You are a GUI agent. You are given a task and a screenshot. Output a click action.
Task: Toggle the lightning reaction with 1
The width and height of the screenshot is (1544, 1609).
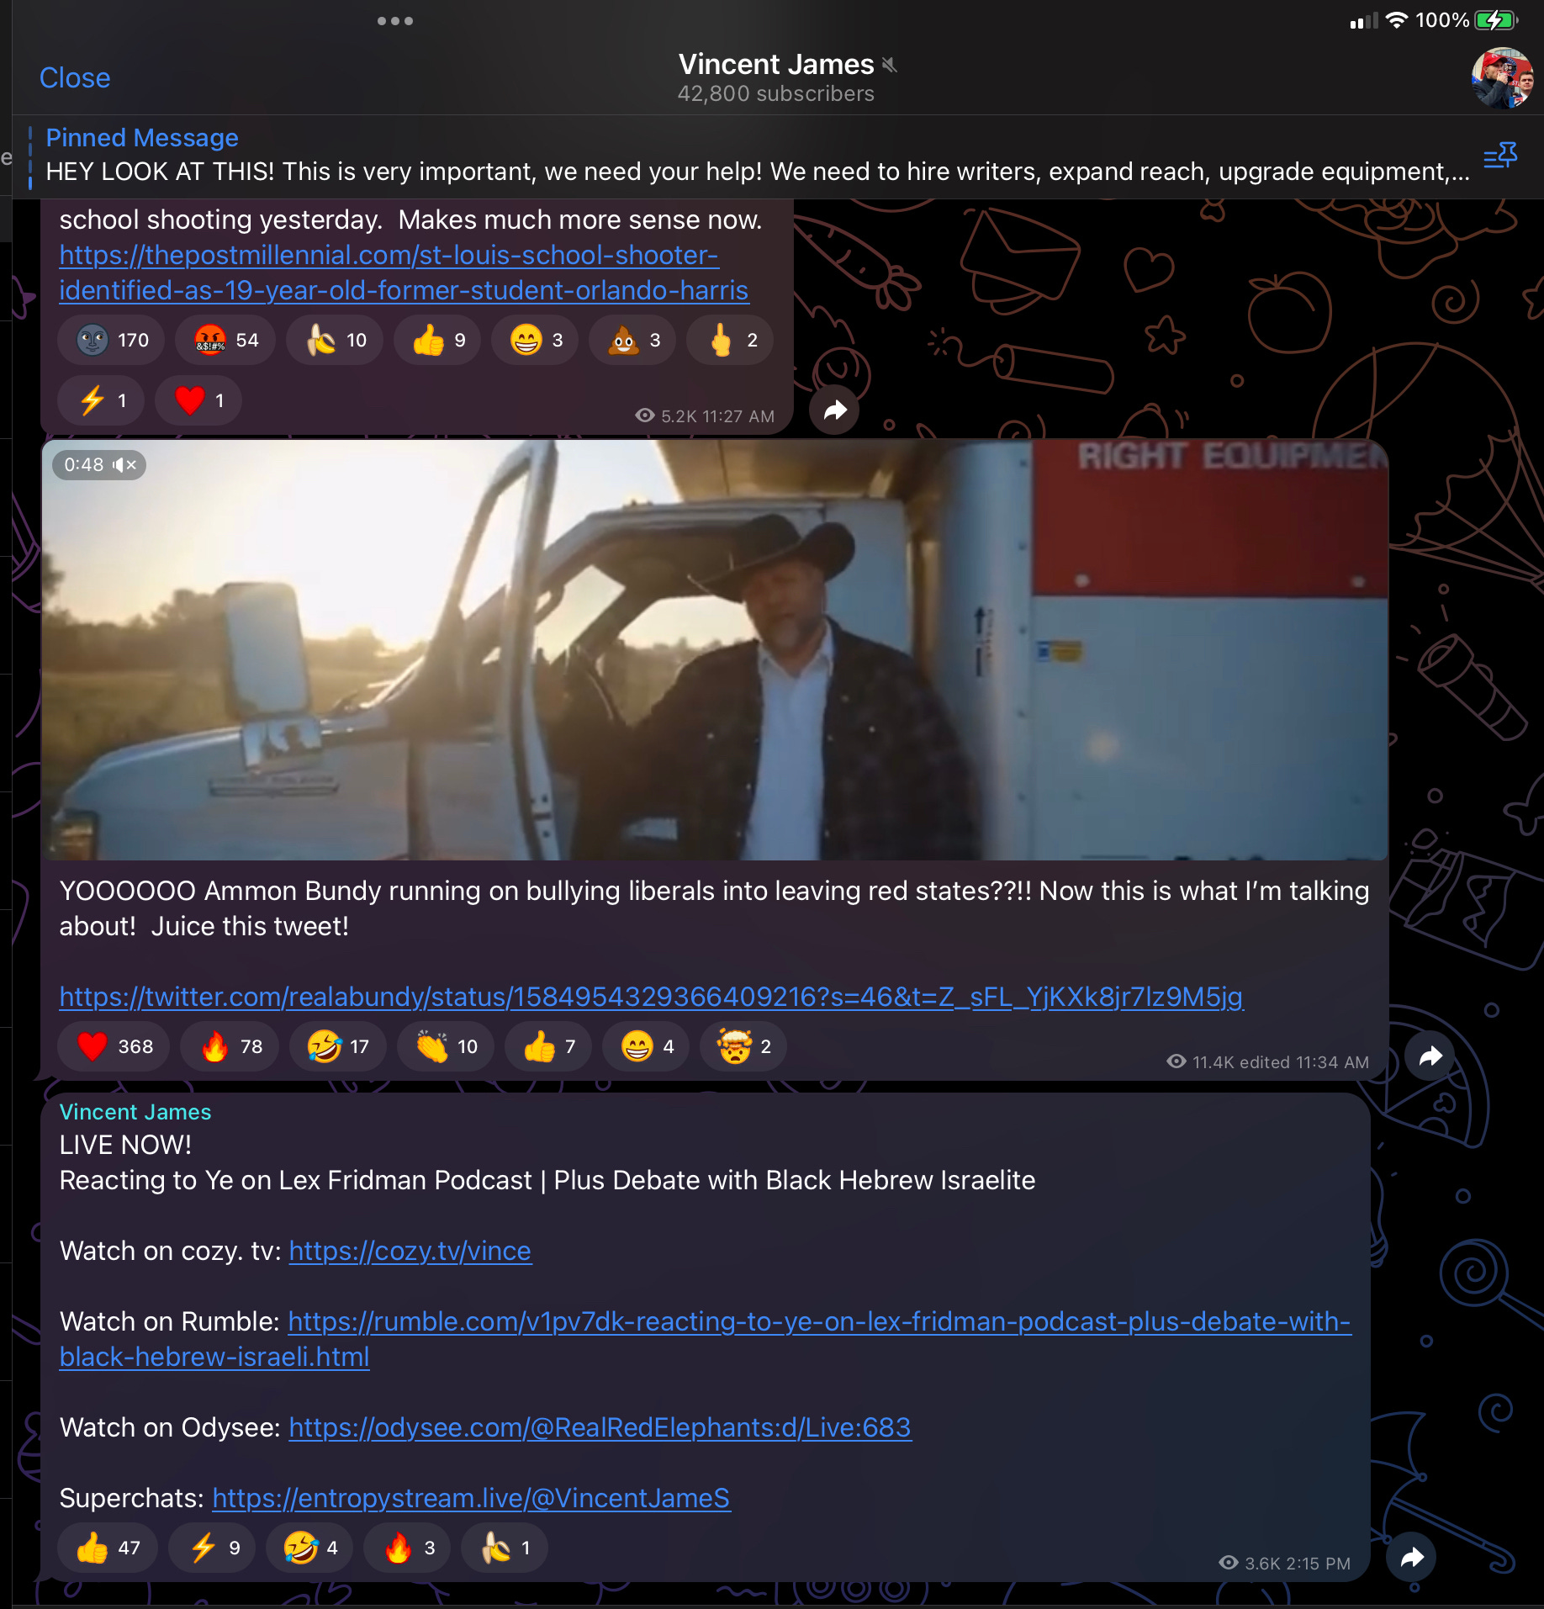(101, 400)
